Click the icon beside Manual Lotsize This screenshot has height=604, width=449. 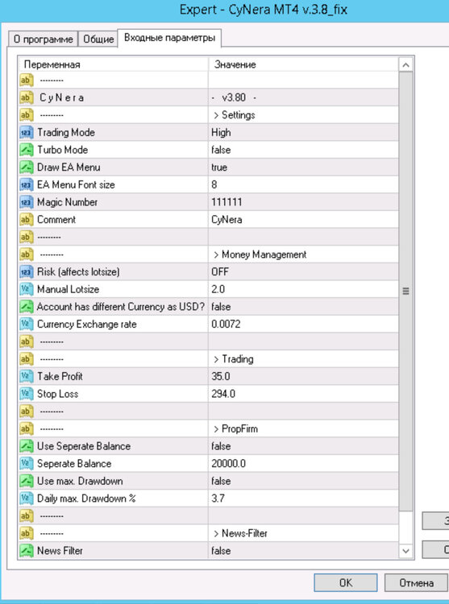[27, 289]
